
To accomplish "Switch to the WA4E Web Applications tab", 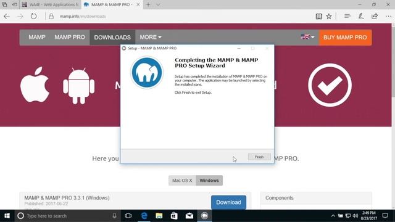I will (x=50, y=4).
